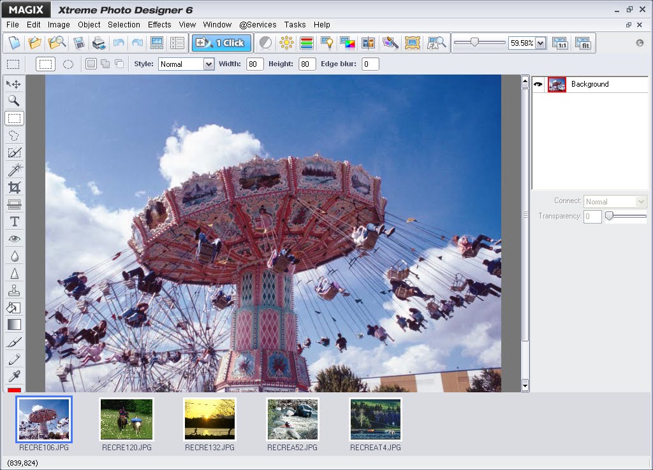Select the Lasso selection tool

[x=14, y=135]
